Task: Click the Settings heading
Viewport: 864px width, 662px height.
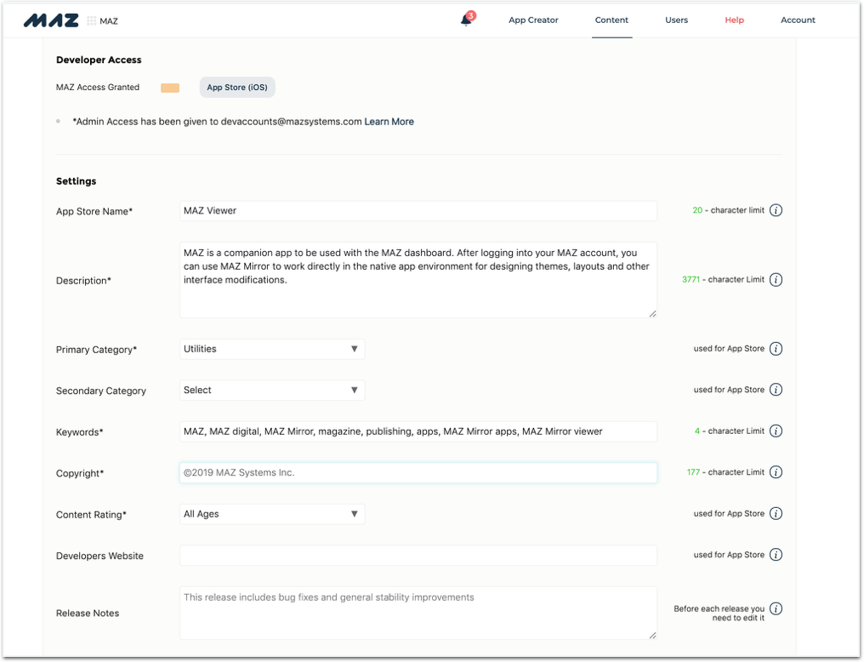Action: click(76, 181)
